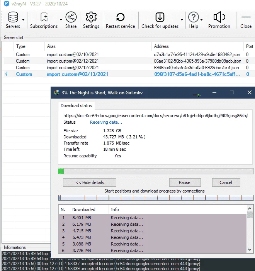Click the Transfer rate 1.875 MB/sec value
255x271 pixels.
[x=116, y=143]
